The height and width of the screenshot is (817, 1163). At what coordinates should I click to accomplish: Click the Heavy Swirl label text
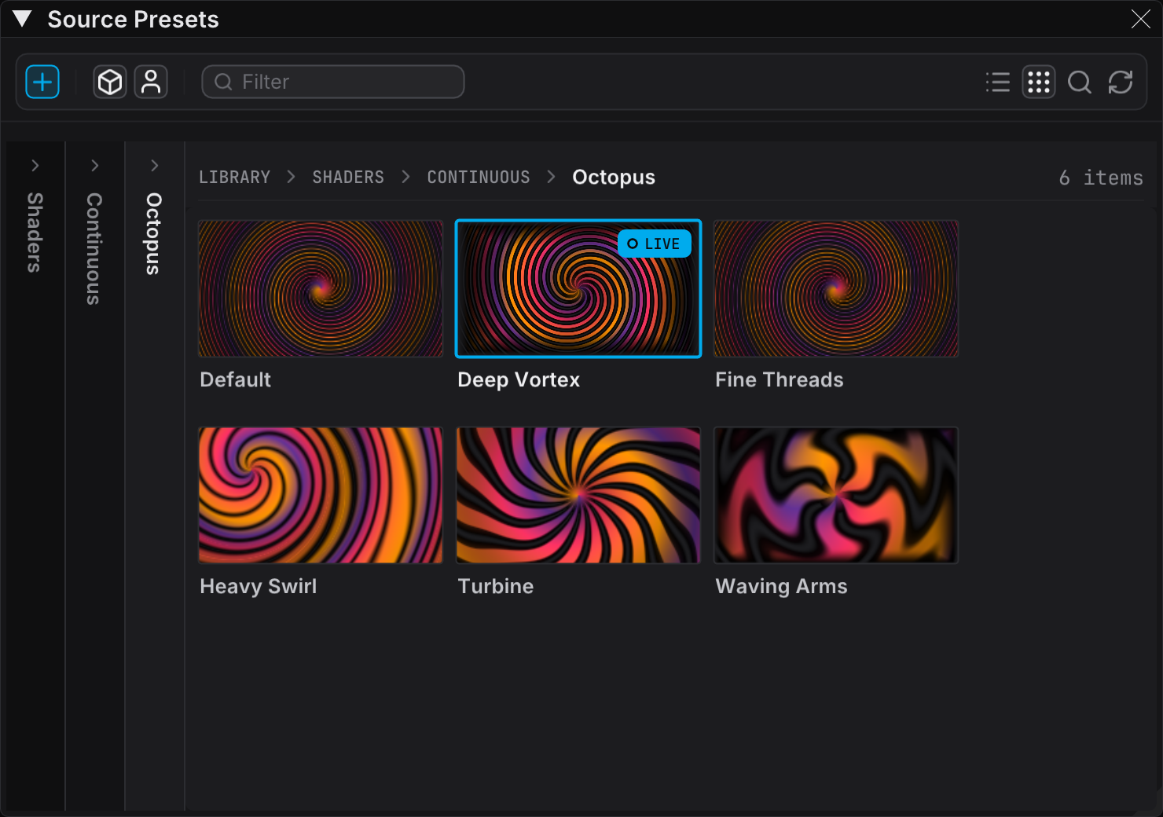259,587
